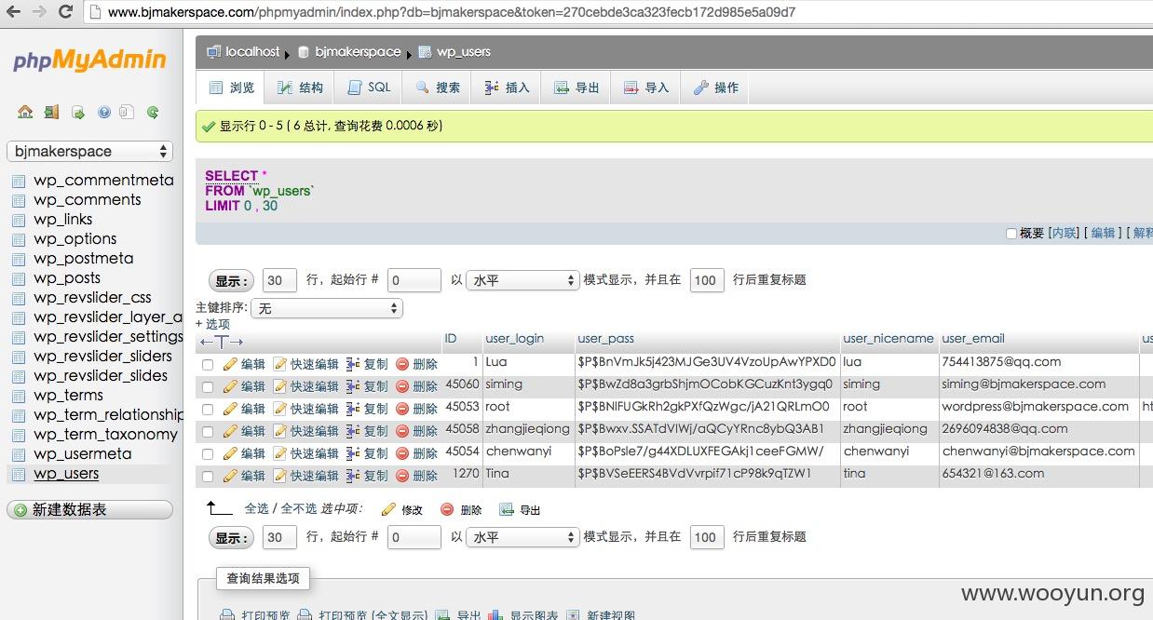Click the 全选 select all link
The width and height of the screenshot is (1153, 620).
[x=257, y=509]
